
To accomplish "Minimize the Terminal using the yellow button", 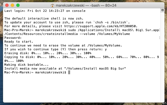I will [12, 5].
